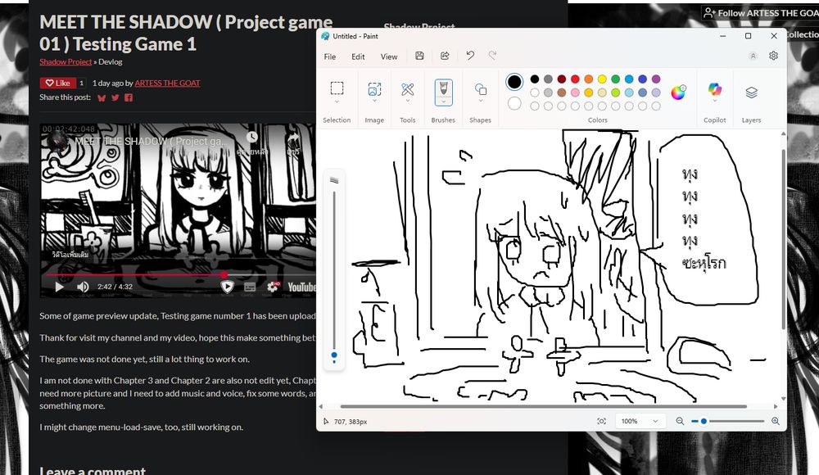Select Color 2 secondary white circle
This screenshot has height=475, width=819.
pyautogui.click(x=514, y=103)
